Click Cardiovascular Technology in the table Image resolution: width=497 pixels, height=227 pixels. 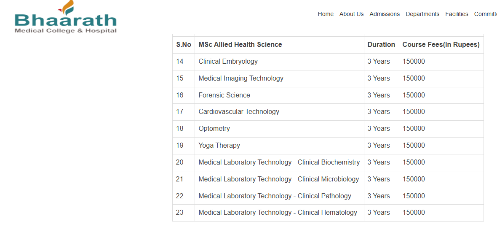point(239,111)
